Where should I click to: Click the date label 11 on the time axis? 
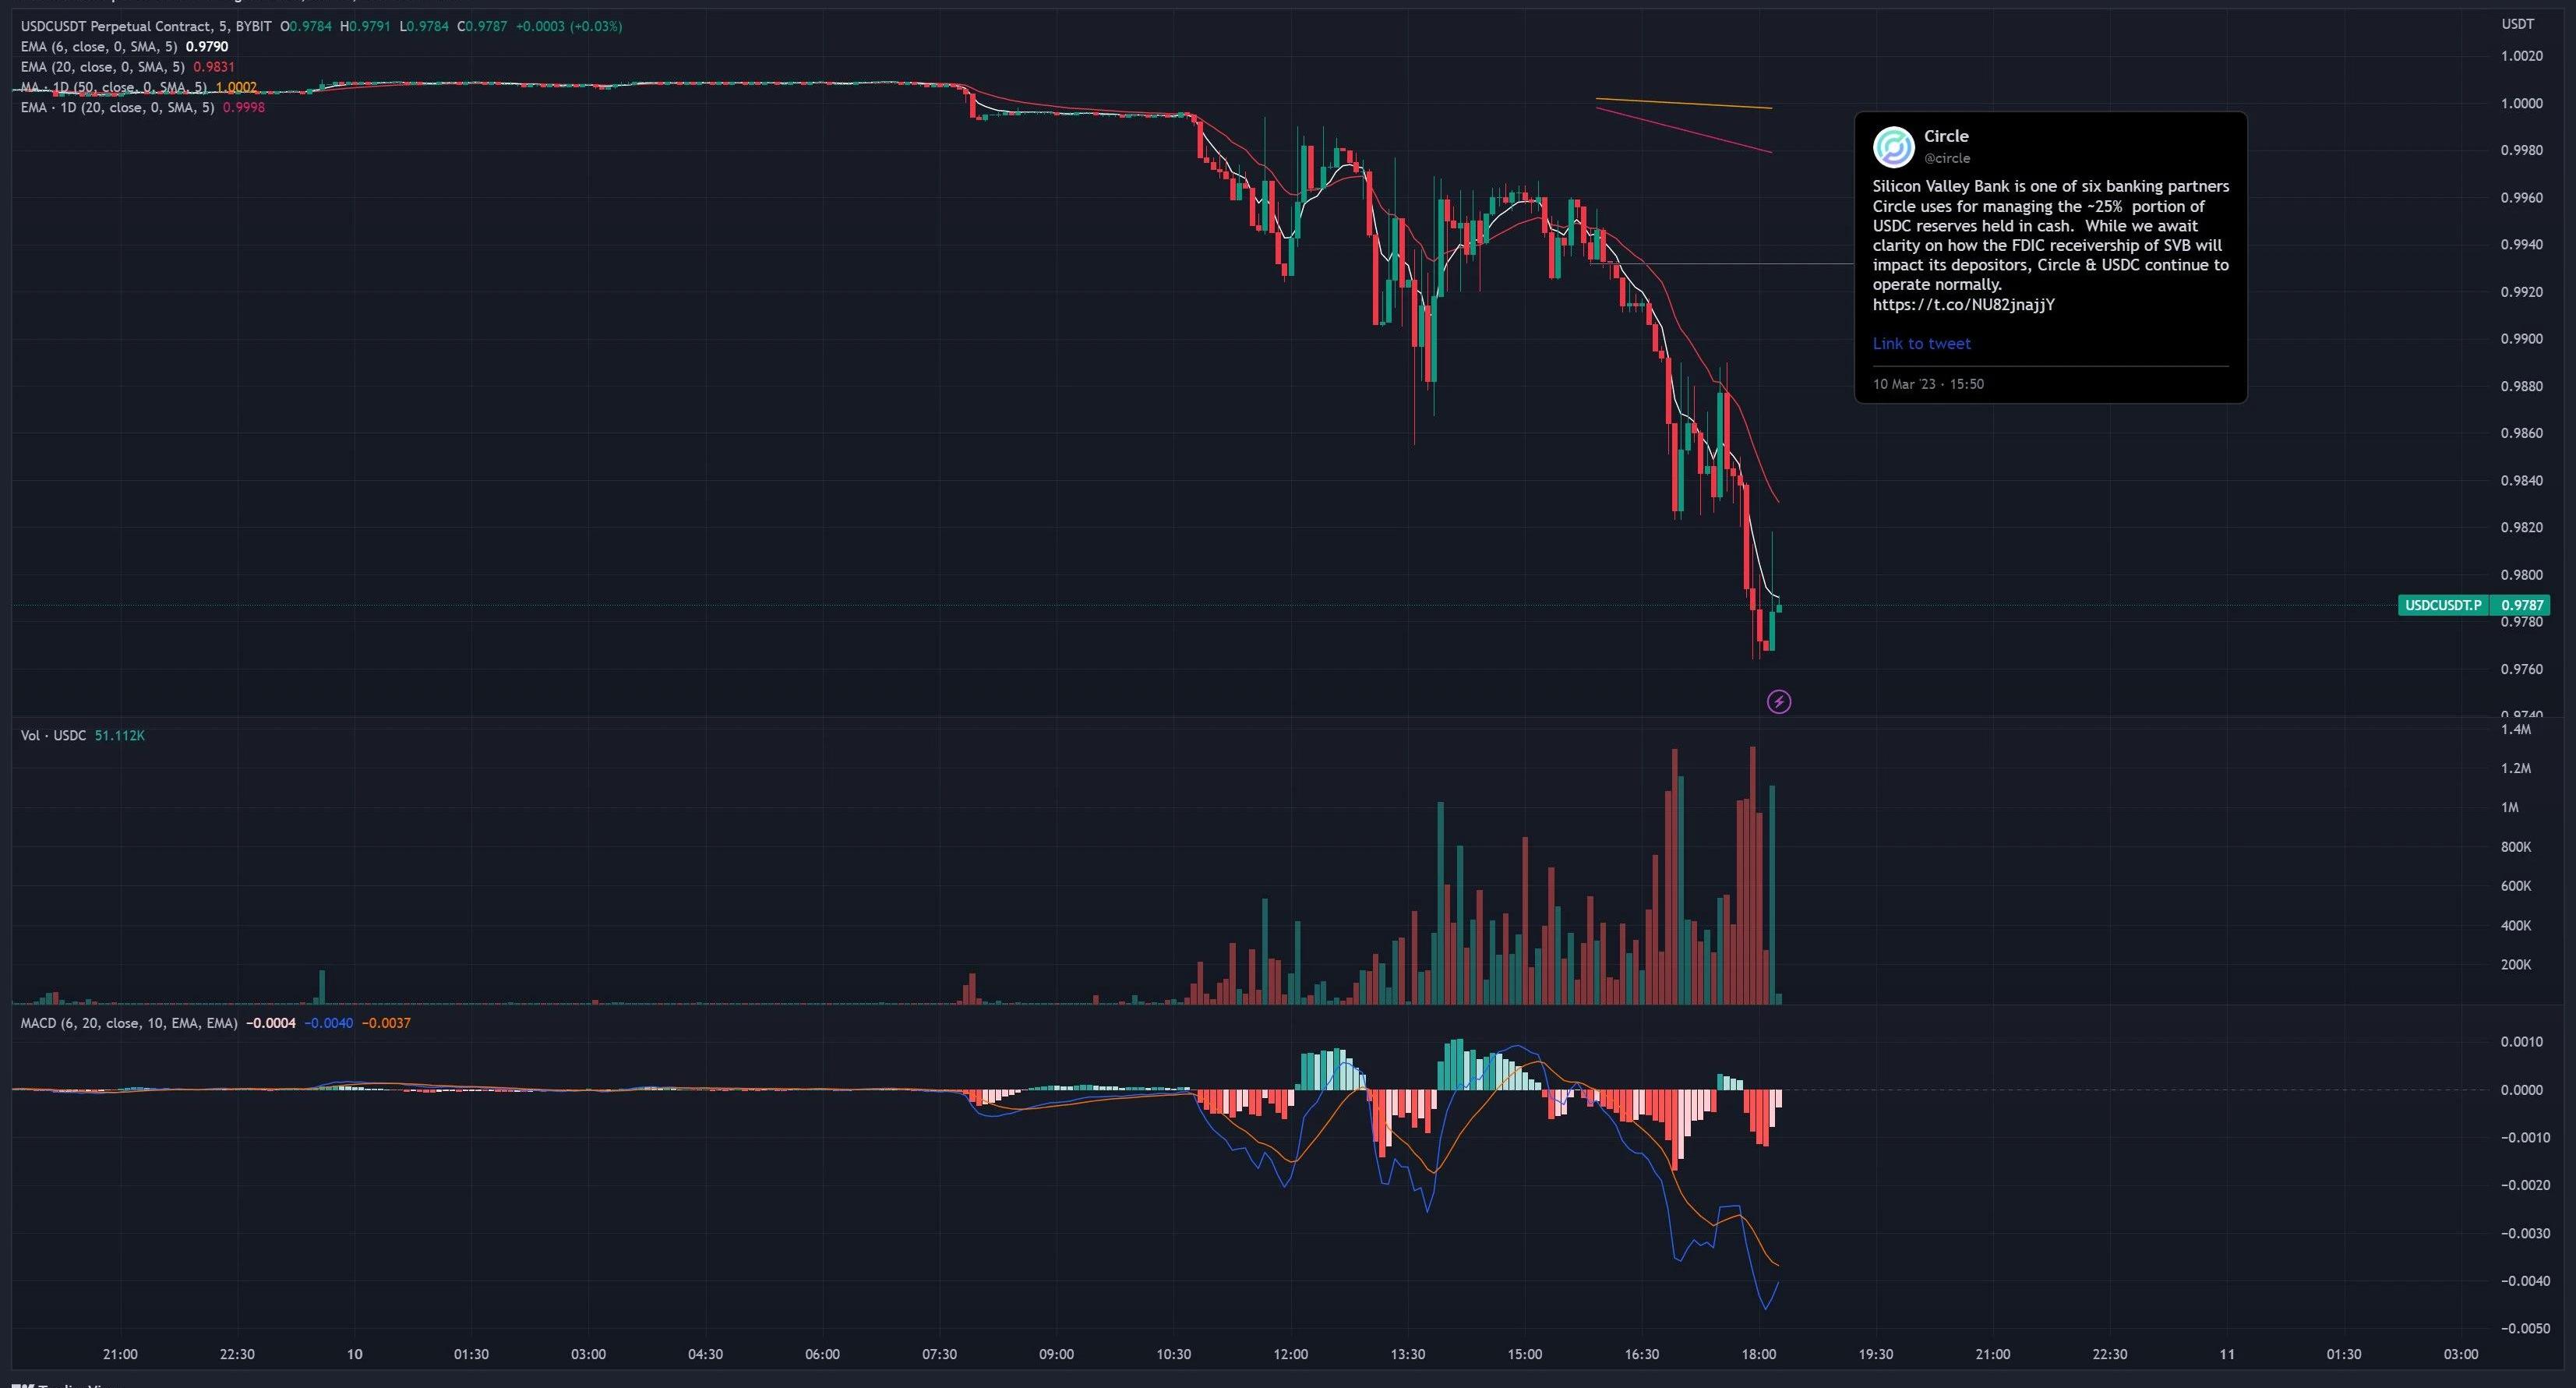(2227, 1354)
